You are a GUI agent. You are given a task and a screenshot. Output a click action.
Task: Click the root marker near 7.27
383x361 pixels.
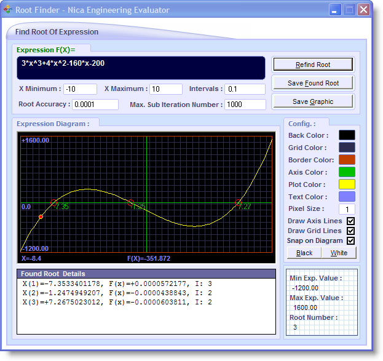point(238,202)
